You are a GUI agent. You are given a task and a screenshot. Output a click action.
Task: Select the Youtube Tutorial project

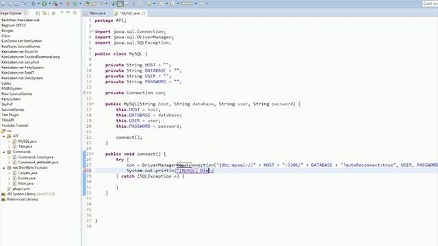point(14,126)
